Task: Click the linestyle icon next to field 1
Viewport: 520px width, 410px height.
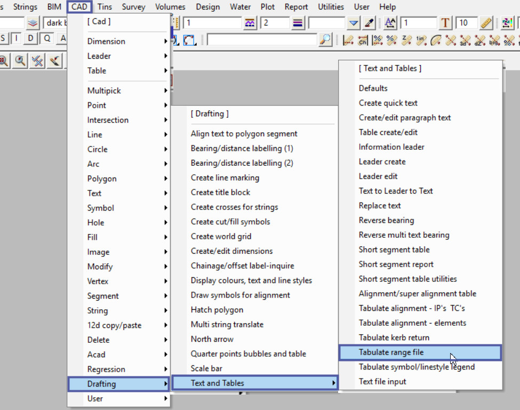Action: click(250, 23)
